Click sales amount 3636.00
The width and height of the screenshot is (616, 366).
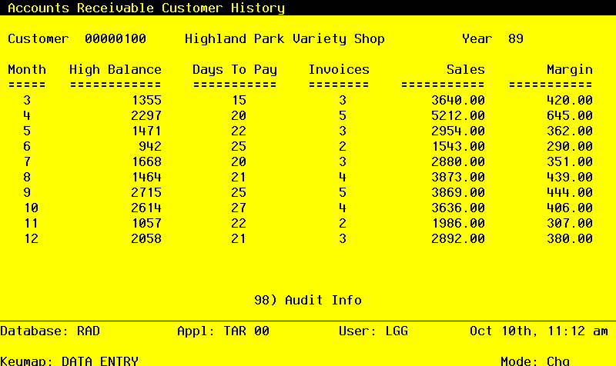click(x=458, y=208)
